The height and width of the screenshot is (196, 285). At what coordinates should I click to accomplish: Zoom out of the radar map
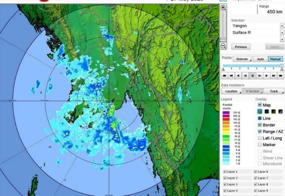pos(223,46)
